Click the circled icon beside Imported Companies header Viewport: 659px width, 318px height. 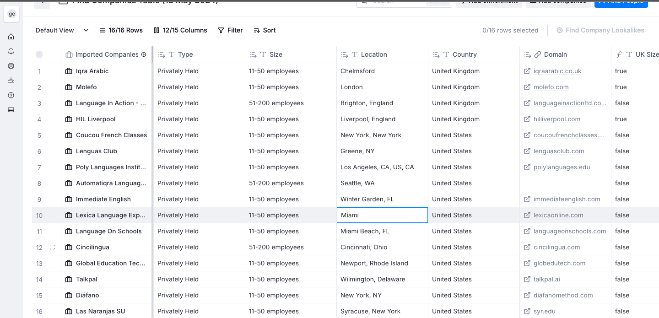point(144,54)
